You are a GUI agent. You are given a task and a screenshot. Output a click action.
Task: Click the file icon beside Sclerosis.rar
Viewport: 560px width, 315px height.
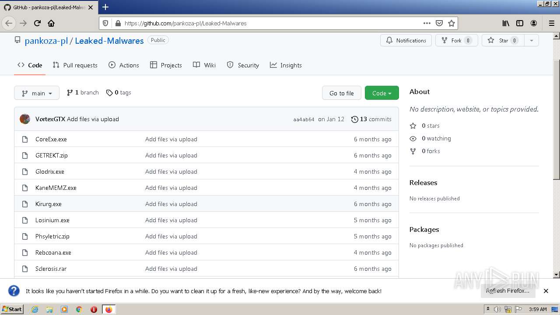pyautogui.click(x=25, y=269)
